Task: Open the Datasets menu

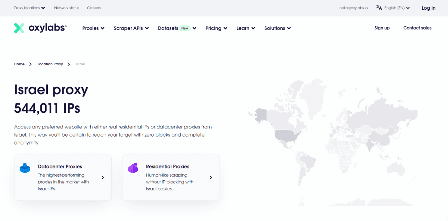Action: [177, 28]
